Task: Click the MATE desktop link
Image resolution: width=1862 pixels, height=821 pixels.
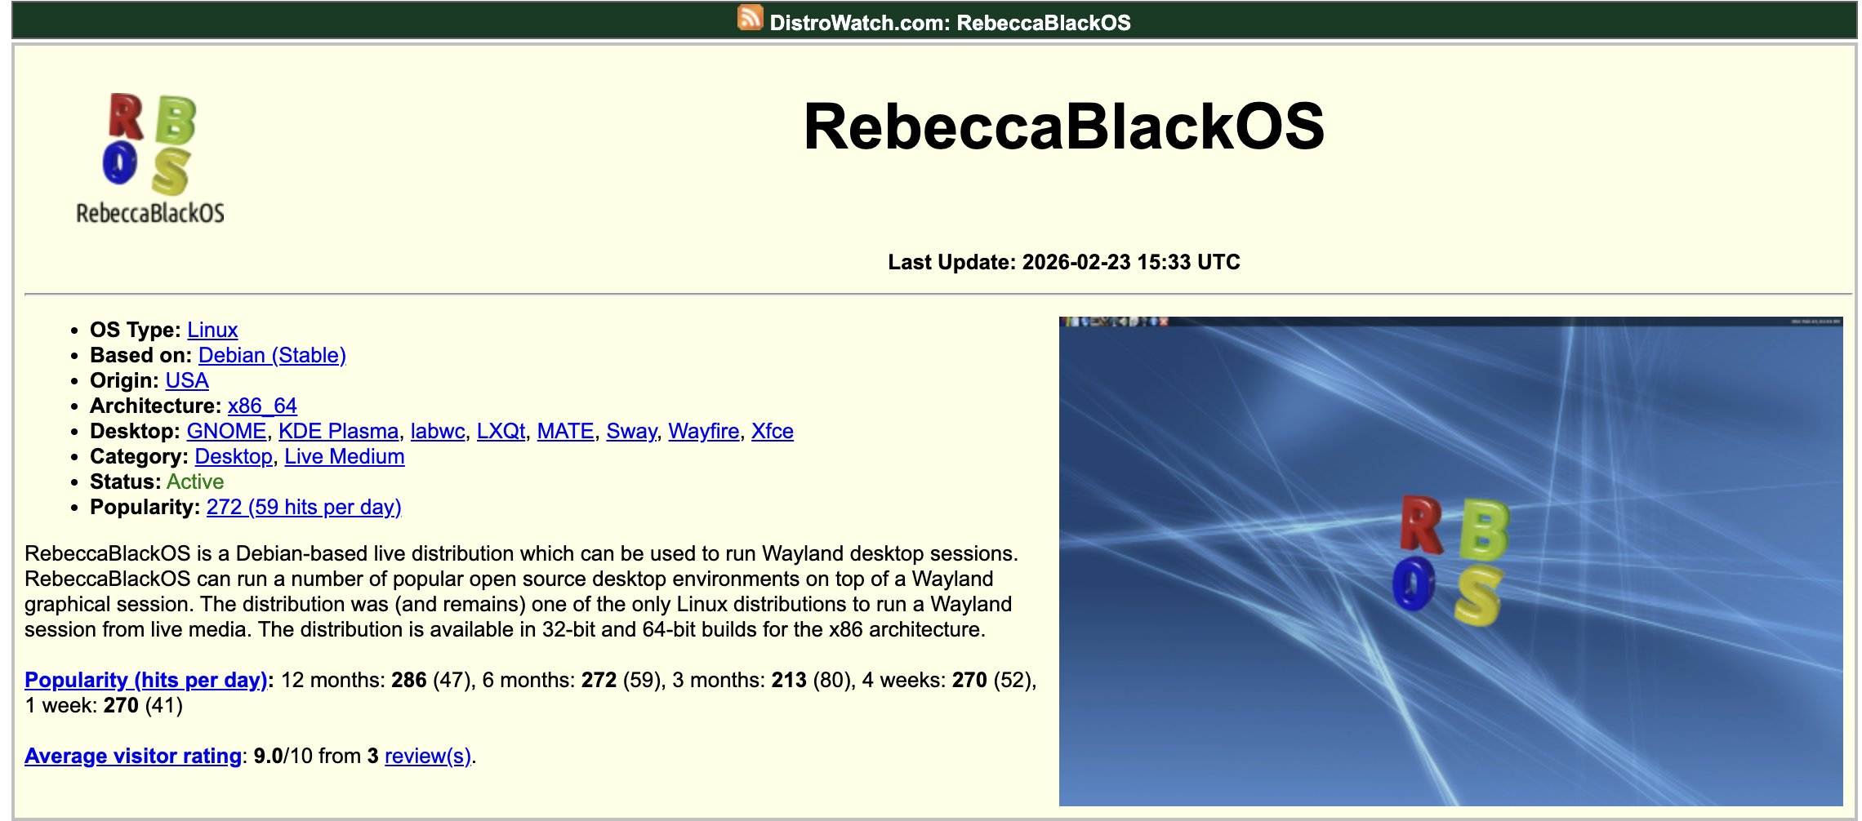Action: coord(565,431)
